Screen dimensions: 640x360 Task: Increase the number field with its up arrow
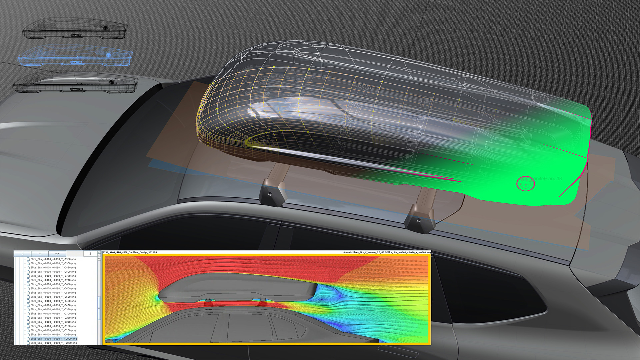99,252
